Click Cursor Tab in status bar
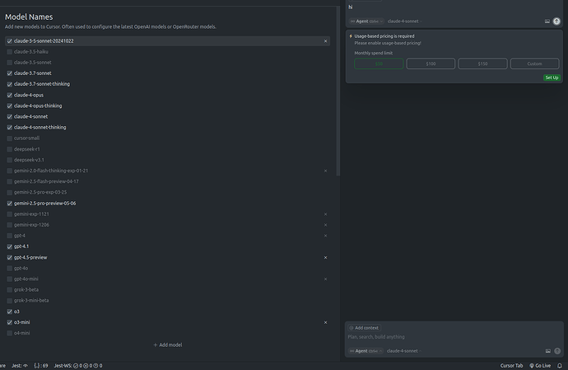 point(511,366)
